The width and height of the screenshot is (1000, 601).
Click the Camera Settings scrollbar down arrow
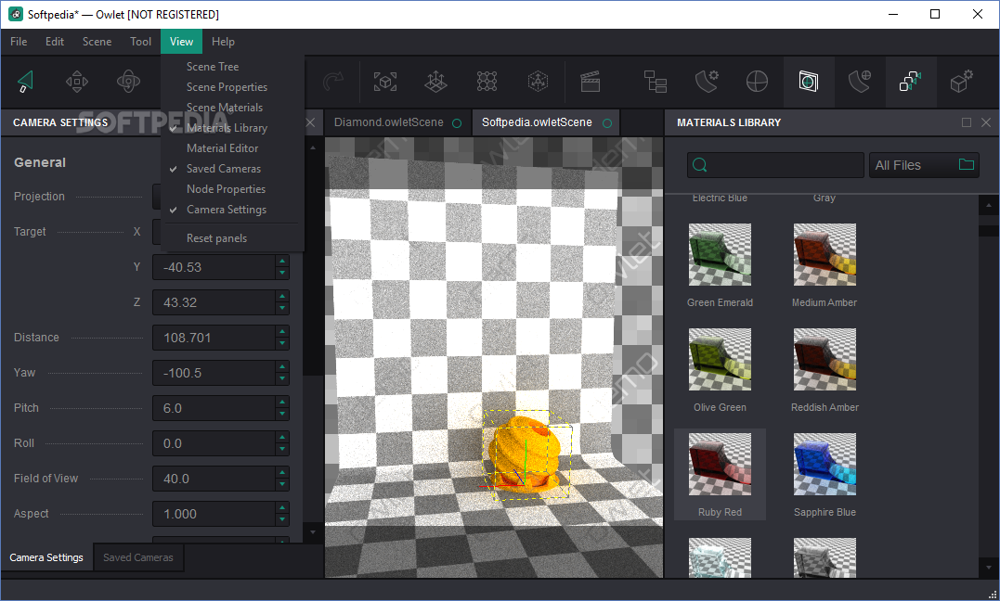313,531
